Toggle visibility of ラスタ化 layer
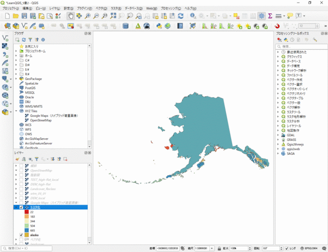The height and width of the screenshot is (252, 328). (22, 207)
